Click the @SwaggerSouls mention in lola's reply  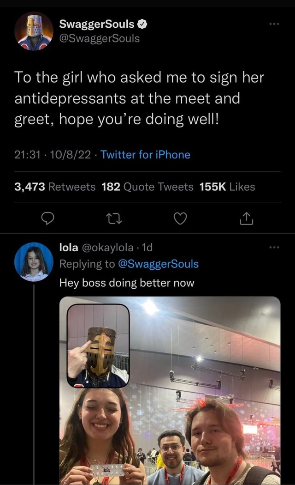pos(158,264)
